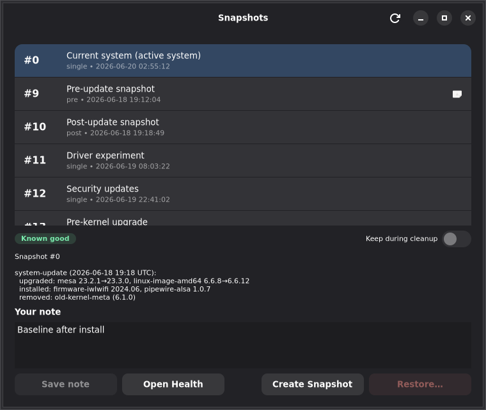The height and width of the screenshot is (410, 486).
Task: Open Health view
Action: pyautogui.click(x=173, y=384)
